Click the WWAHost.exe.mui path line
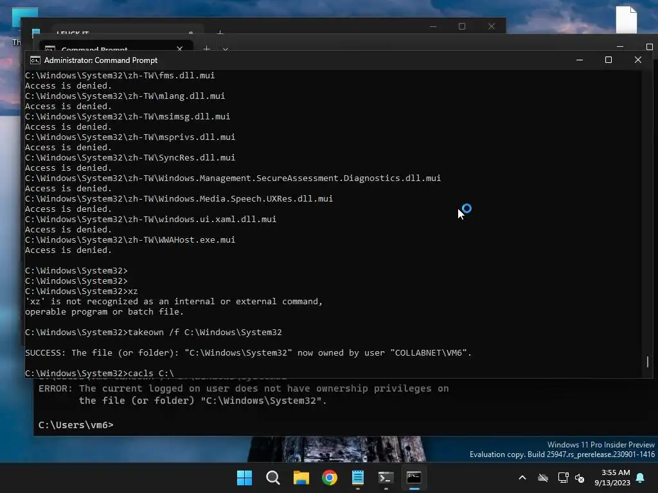Image resolution: width=658 pixels, height=493 pixels. tap(130, 240)
